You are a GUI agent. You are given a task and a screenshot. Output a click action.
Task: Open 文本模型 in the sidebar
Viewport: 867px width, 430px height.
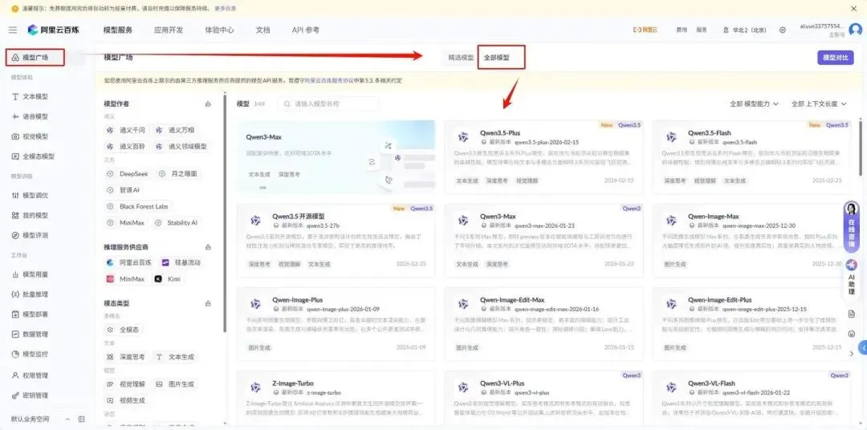[35, 97]
